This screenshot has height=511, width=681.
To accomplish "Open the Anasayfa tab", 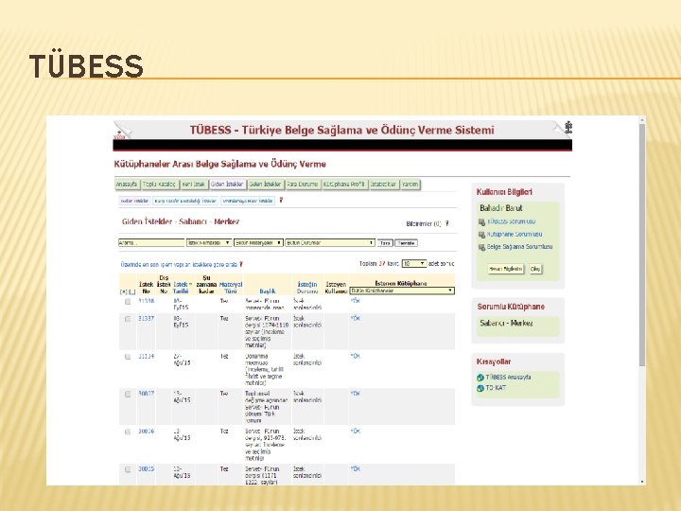I will pos(127,185).
